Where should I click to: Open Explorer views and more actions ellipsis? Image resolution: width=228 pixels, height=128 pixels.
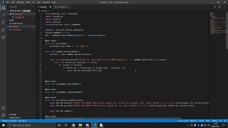(x=32, y=7)
